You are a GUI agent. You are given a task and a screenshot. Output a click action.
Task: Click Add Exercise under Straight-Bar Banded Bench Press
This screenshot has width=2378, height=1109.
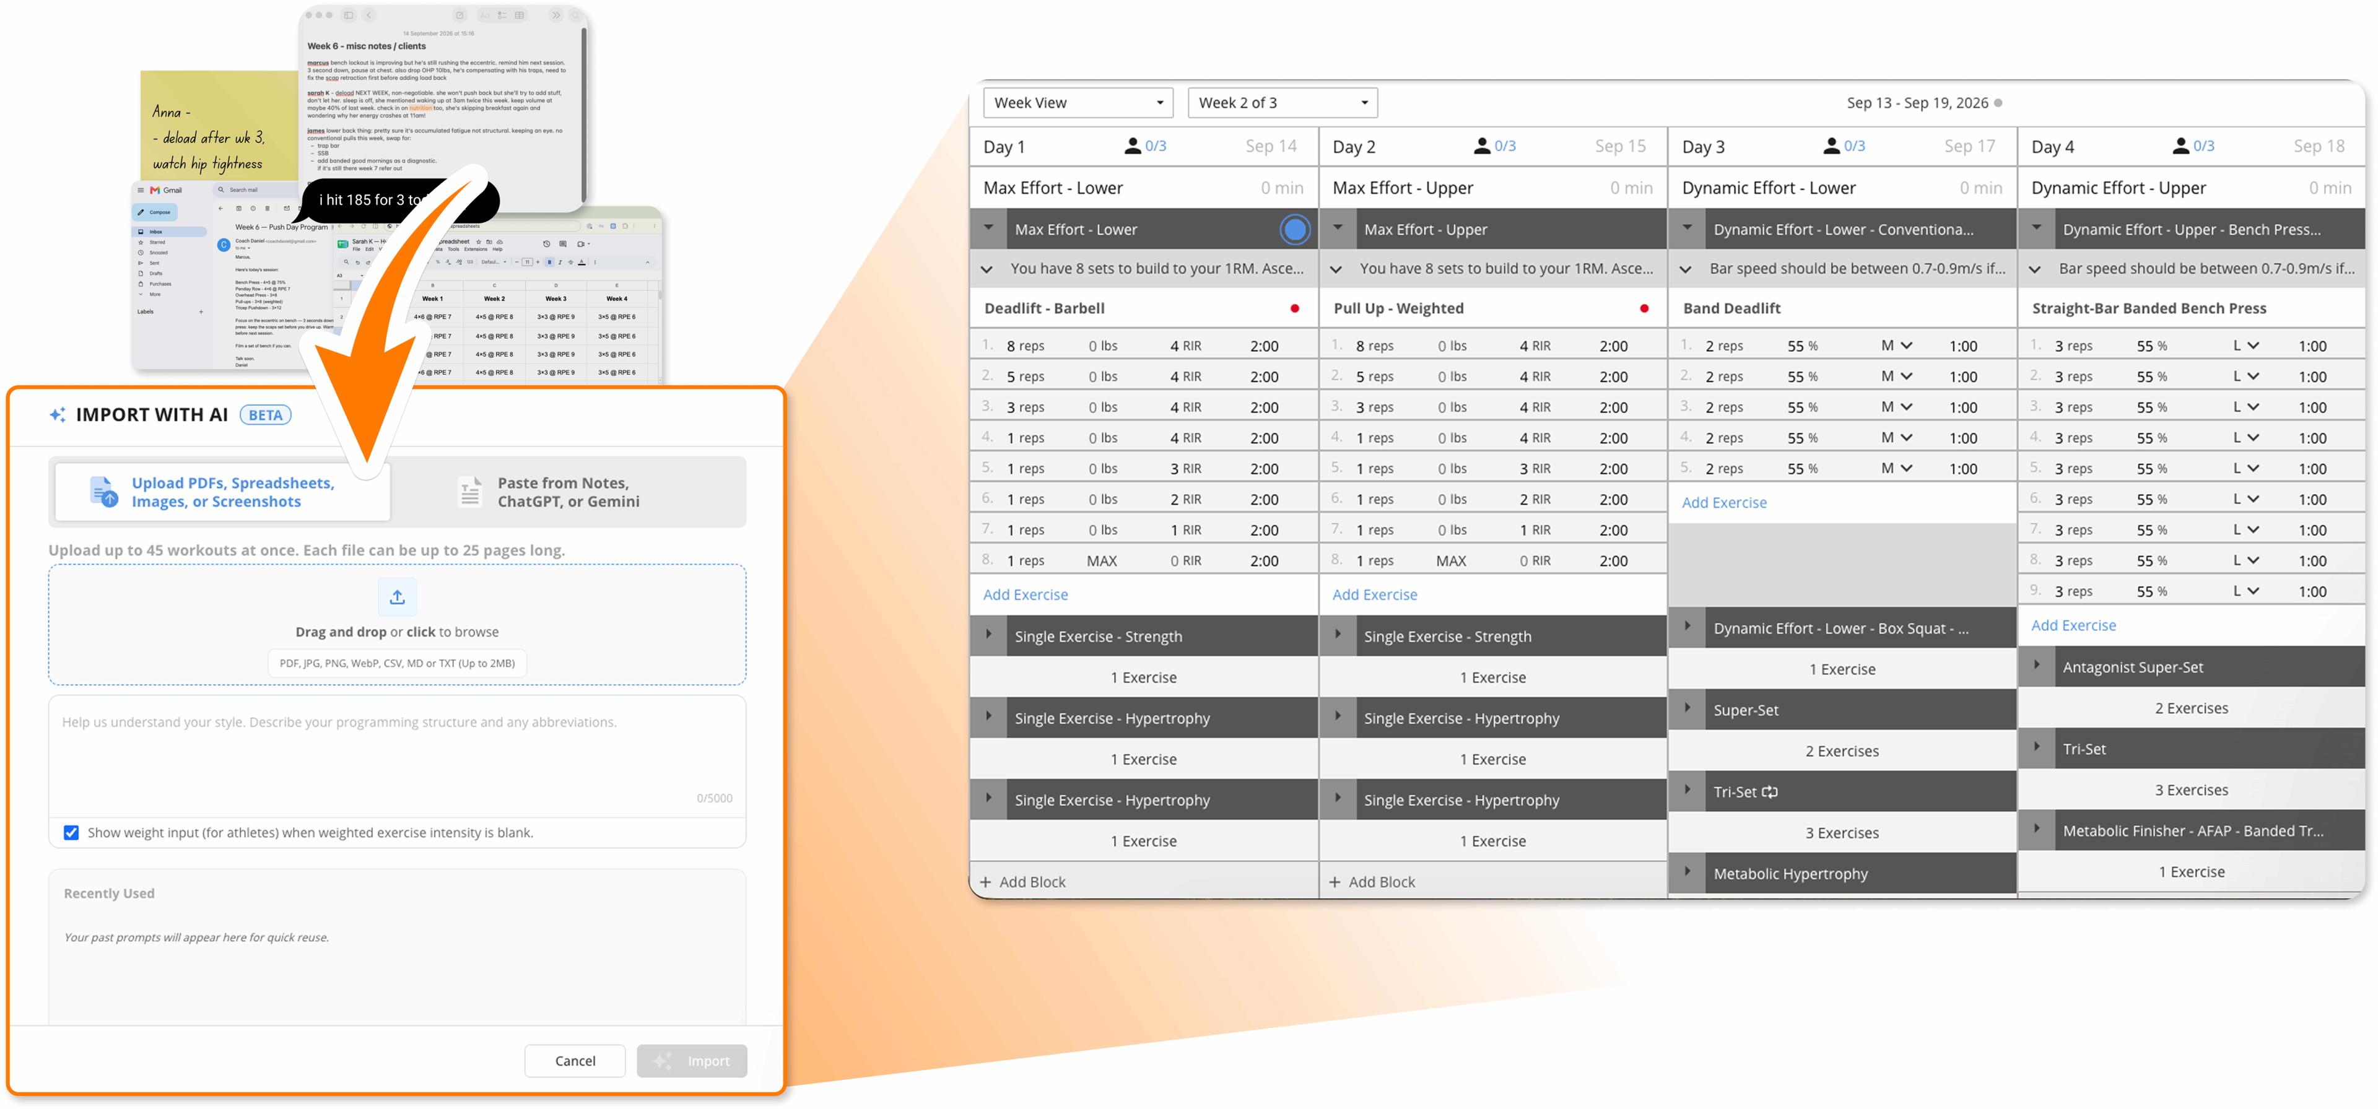point(2073,625)
